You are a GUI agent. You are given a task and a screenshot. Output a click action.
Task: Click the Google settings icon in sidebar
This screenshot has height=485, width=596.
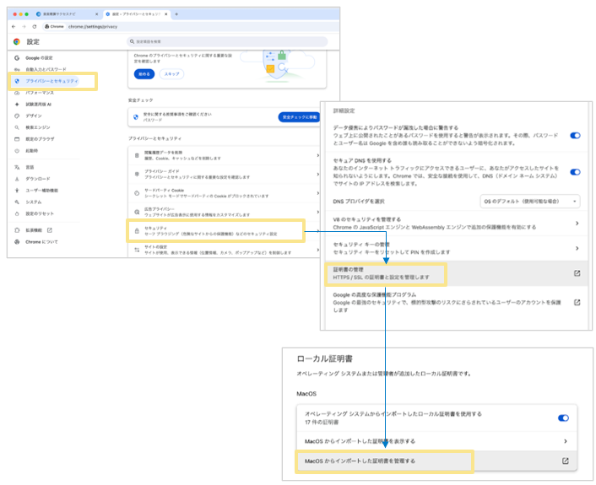[x=16, y=57]
